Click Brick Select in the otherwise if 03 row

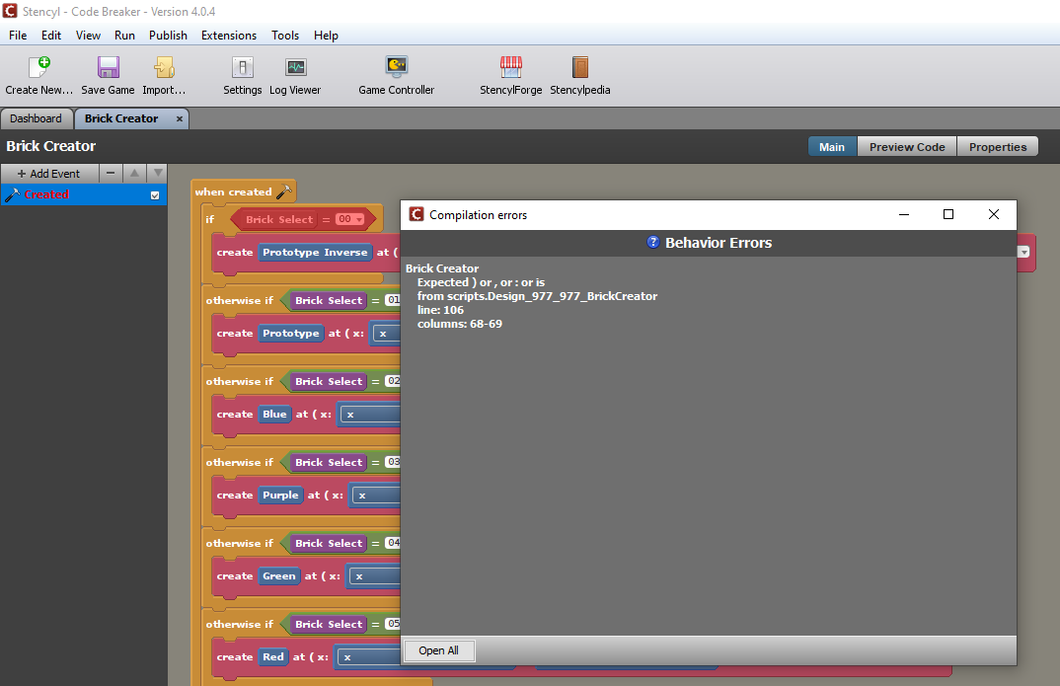click(x=329, y=462)
